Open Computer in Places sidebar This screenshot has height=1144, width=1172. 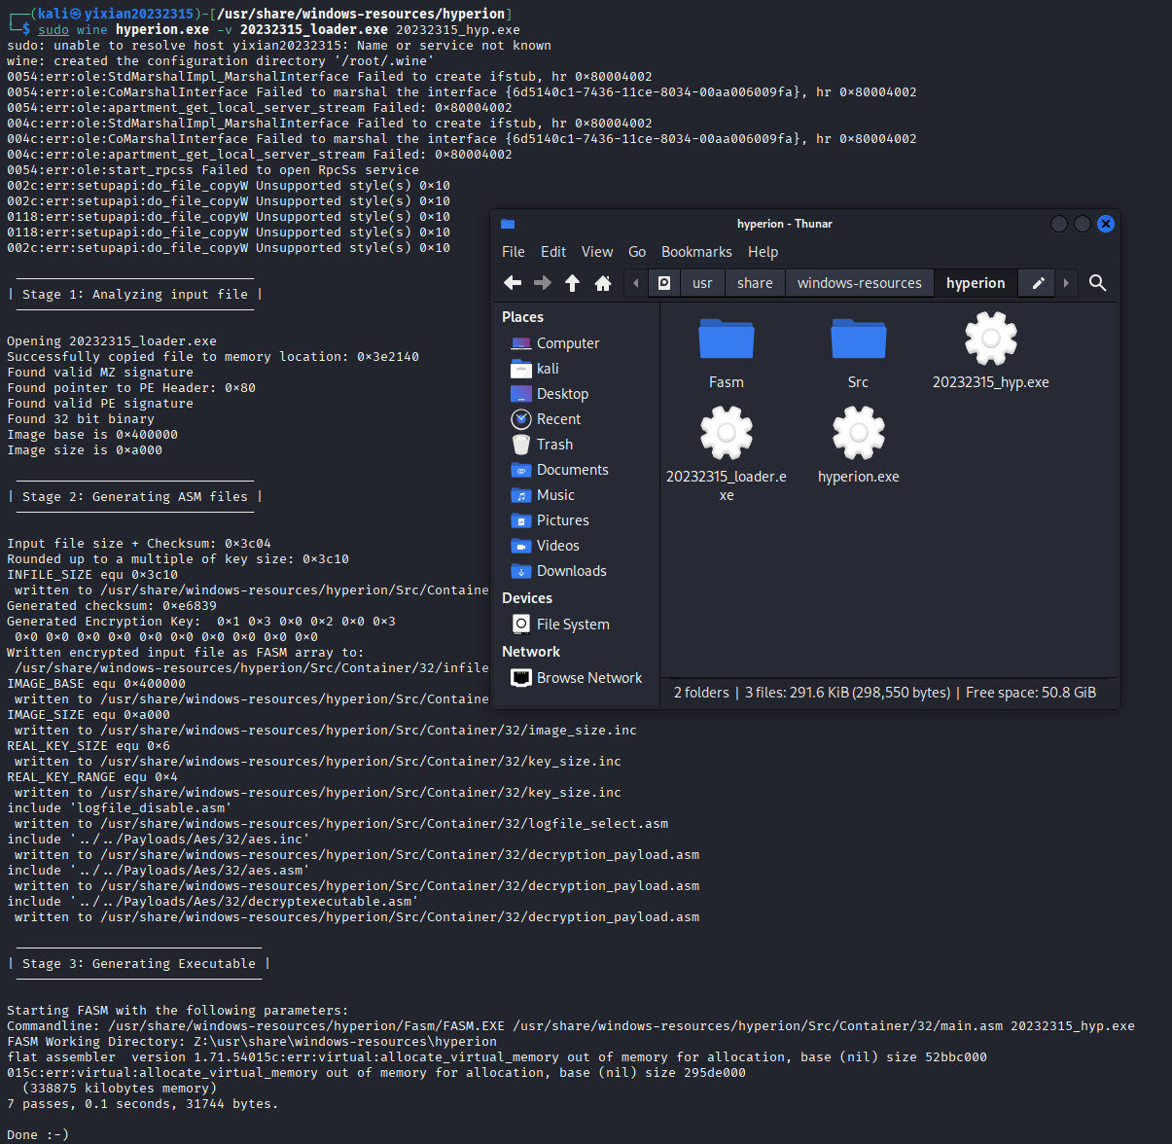click(x=568, y=343)
